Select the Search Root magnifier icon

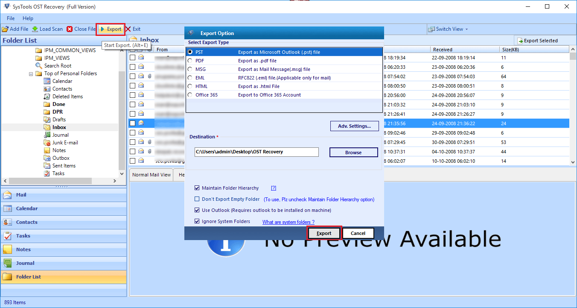(39, 66)
